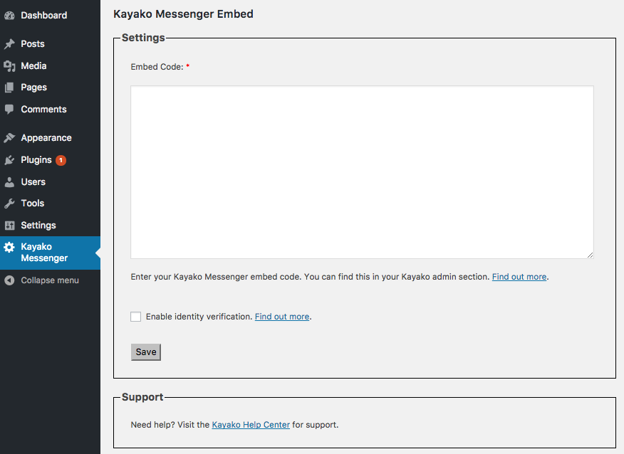This screenshot has width=624, height=454.
Task: Click the Media library icon
Action: point(9,66)
